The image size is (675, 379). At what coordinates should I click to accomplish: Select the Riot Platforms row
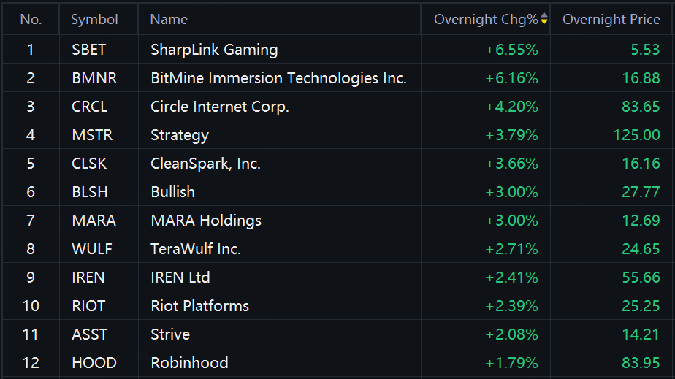[337, 306]
